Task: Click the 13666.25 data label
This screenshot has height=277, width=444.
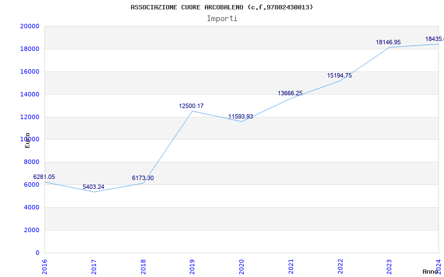Action: pos(290,93)
